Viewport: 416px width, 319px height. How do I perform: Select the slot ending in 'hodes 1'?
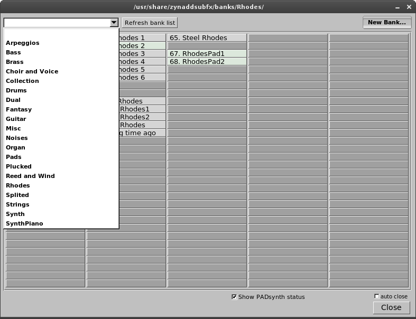(x=142, y=37)
